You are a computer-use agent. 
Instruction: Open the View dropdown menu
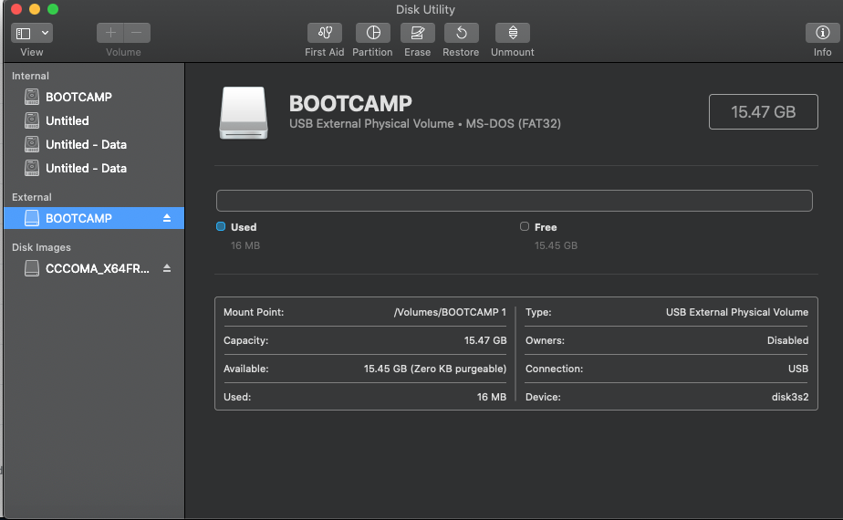[x=32, y=33]
